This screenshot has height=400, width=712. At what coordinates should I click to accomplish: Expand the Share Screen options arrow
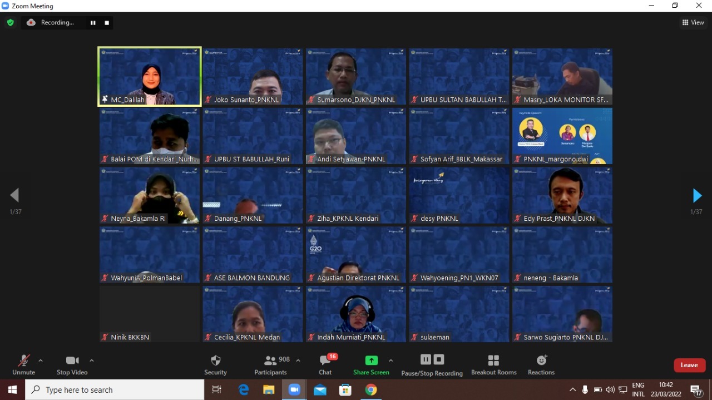pos(390,361)
